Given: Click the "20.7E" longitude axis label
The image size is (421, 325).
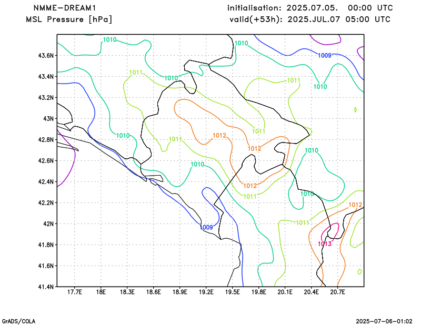Looking at the screenshot, I should click(337, 292).
